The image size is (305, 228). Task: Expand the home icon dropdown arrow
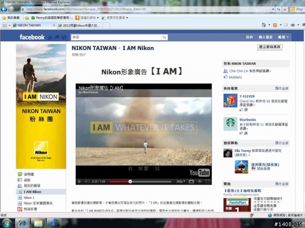coord(269,25)
